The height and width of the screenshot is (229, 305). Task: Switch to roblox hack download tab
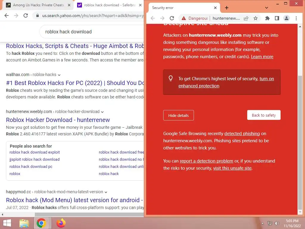[x=110, y=5]
